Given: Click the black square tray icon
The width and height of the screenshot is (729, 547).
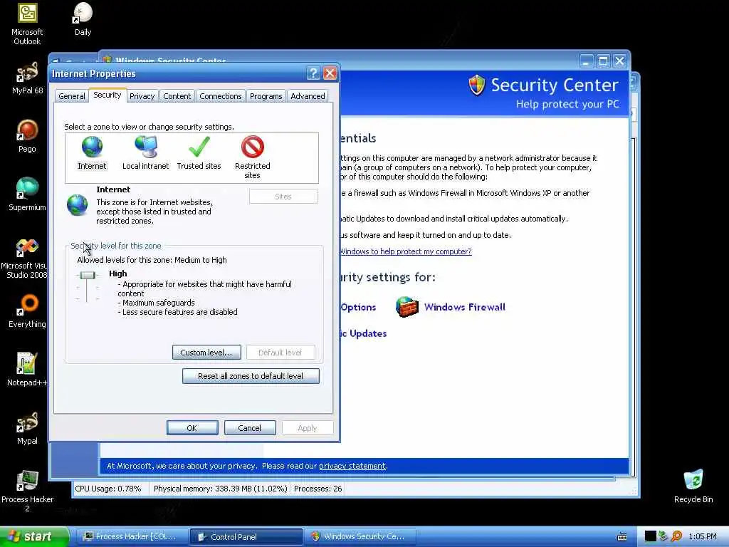Looking at the screenshot, I should [x=651, y=536].
